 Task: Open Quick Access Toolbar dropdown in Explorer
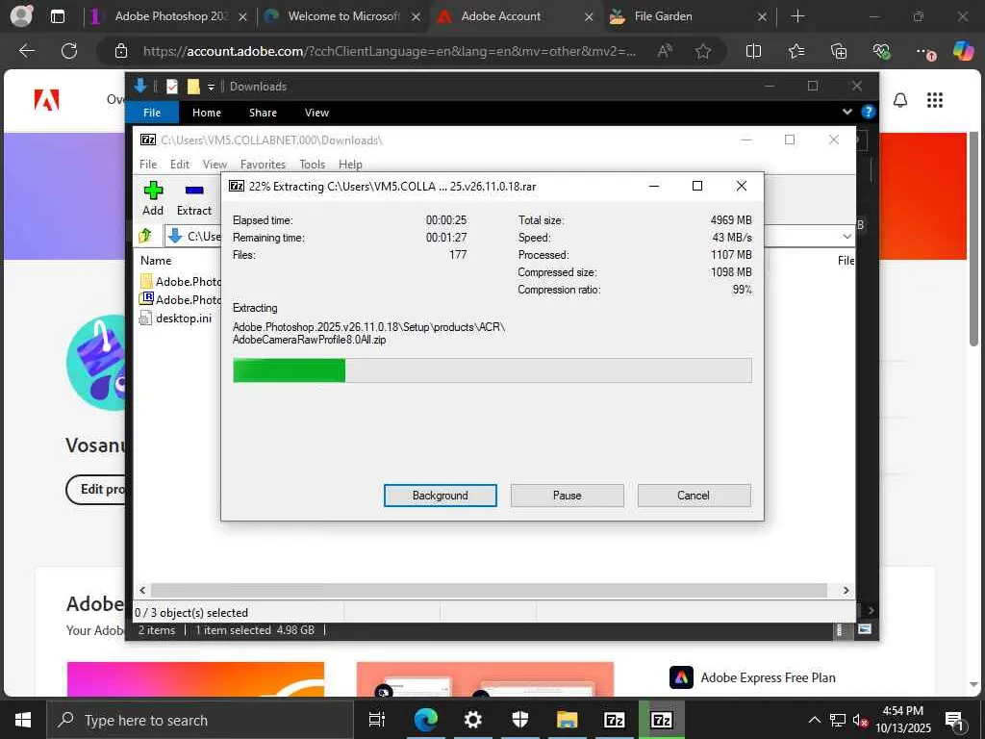tap(211, 87)
